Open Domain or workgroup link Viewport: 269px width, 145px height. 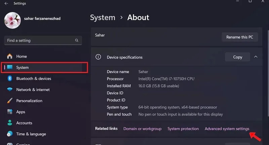click(x=142, y=129)
